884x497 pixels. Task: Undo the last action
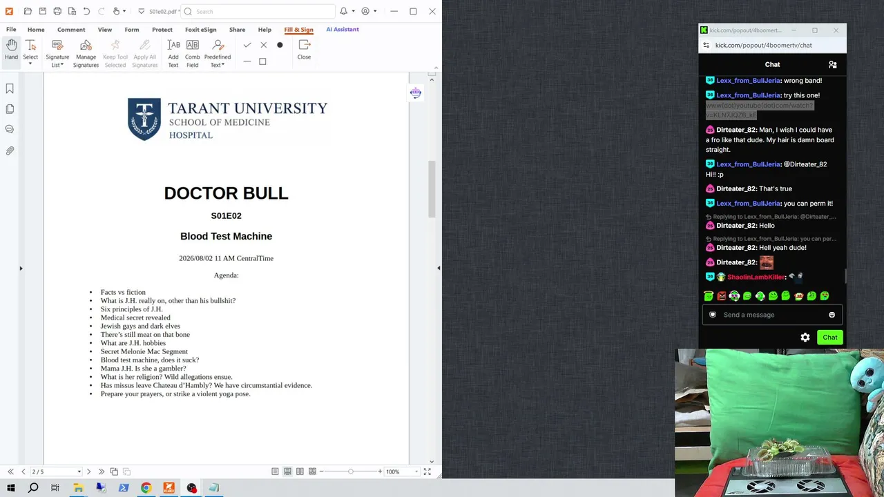[x=86, y=11]
